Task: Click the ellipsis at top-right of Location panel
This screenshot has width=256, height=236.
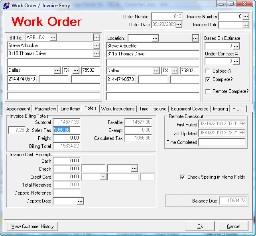Action: [195, 38]
